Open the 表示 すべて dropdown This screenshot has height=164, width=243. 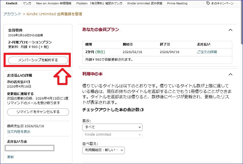(112, 127)
